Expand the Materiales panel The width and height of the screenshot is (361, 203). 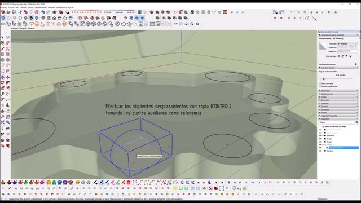[x=338, y=91]
